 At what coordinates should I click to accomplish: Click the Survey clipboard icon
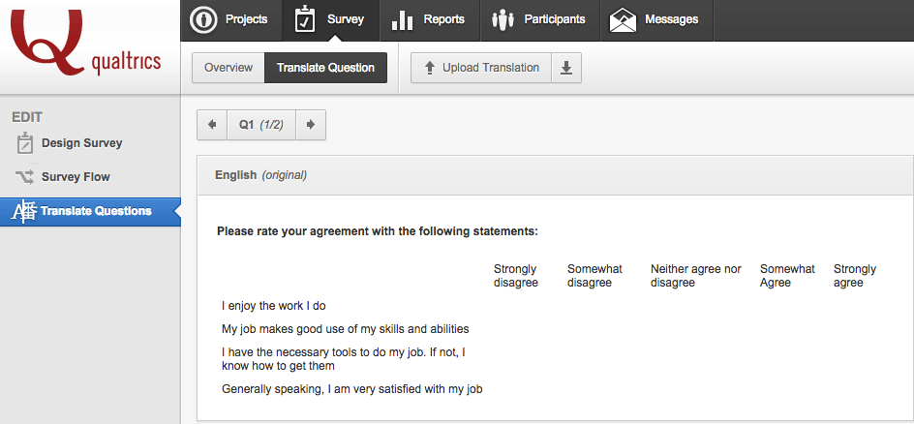[305, 19]
